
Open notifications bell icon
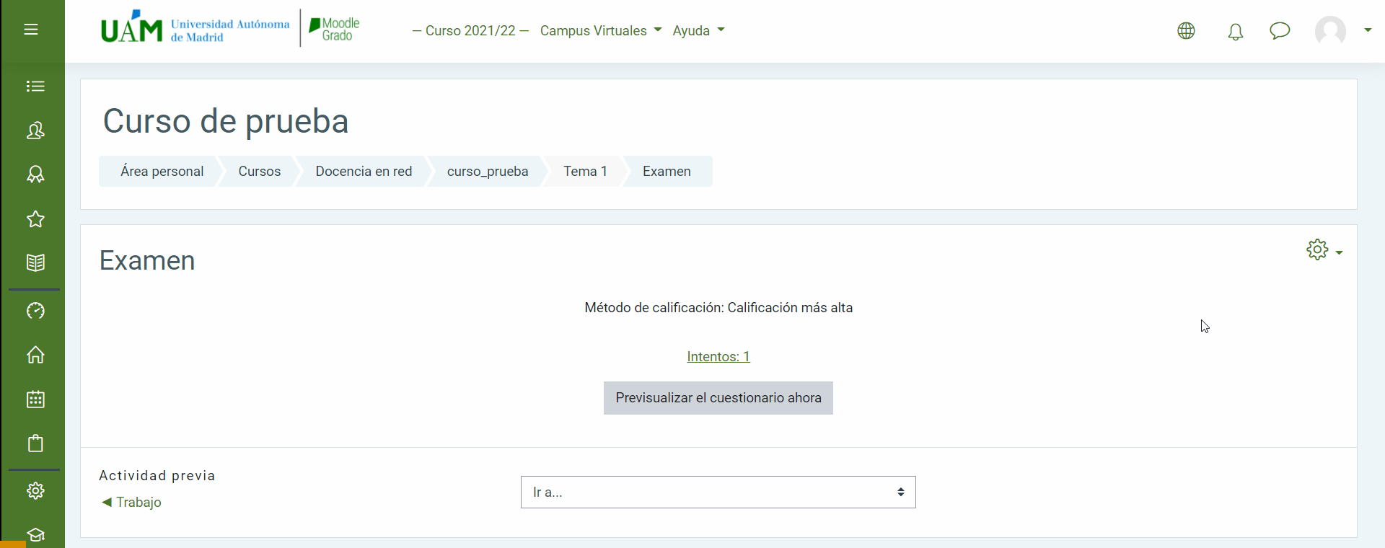(x=1236, y=31)
